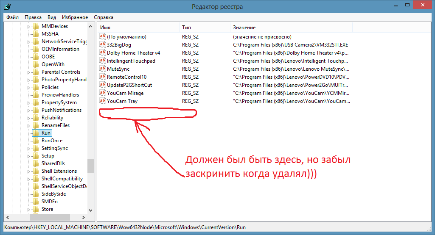Click tree scrollbar up arrow
Screen dimensions: 435x235
90,26
